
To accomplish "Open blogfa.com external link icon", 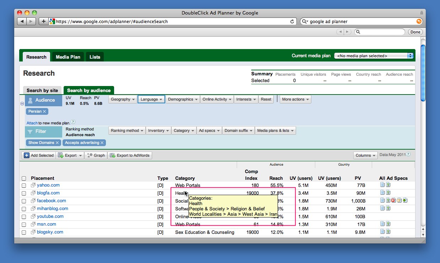I will 33,193.
